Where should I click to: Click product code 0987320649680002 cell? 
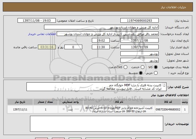(168, 109)
